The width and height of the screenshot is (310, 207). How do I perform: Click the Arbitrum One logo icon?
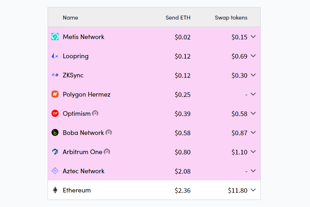(55, 152)
